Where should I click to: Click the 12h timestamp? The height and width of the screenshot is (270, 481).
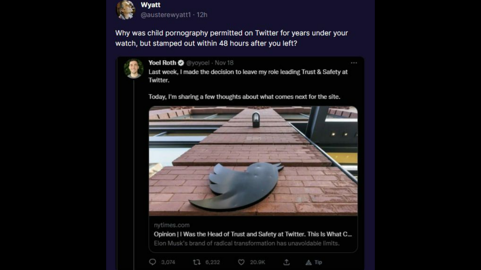tap(202, 15)
